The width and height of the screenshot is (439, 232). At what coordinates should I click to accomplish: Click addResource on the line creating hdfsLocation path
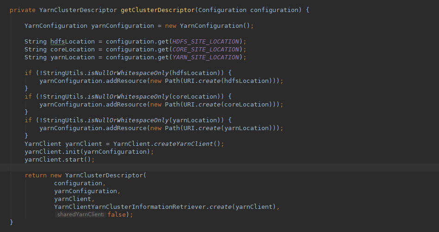(x=126, y=81)
